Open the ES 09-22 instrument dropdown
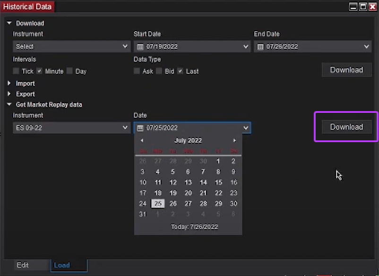The width and height of the screenshot is (379, 276). [71, 128]
